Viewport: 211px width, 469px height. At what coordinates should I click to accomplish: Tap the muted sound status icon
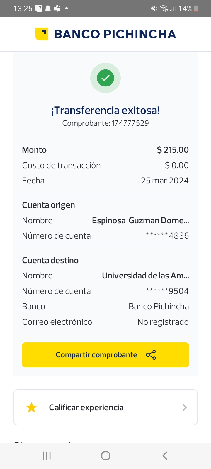pyautogui.click(x=154, y=9)
